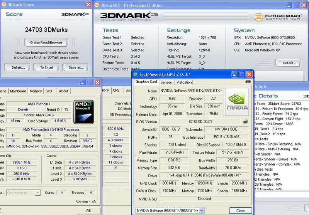Click the Online ResultBrowser button
The image size is (309, 215).
[46, 42]
